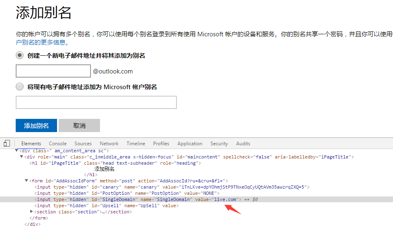The image size is (393, 227).
Task: Click the 添加别名 text node in DOM tree
Action: pos(104,169)
